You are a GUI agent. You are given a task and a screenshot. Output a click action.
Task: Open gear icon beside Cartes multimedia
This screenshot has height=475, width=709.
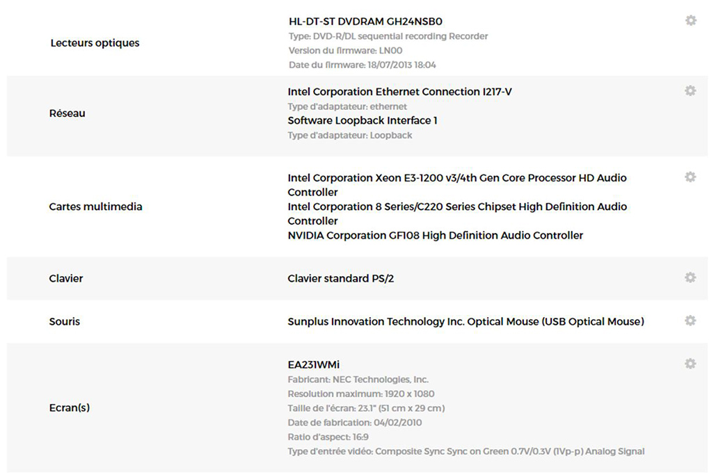pos(690,177)
